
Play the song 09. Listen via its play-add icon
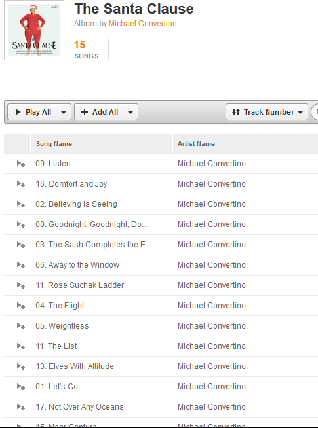(21, 164)
